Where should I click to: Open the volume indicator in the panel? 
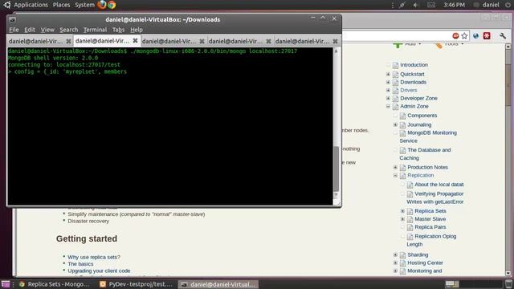416,5
